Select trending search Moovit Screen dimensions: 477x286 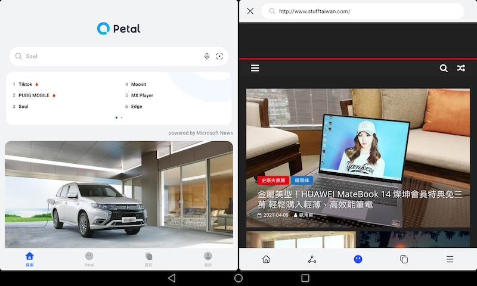click(x=138, y=84)
